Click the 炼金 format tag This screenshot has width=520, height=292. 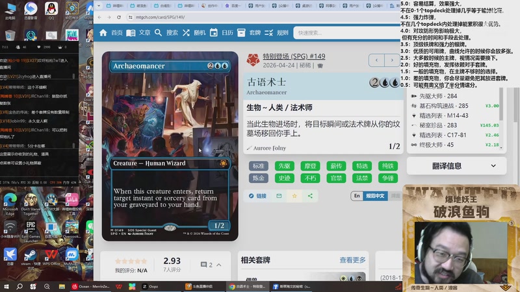[259, 178]
